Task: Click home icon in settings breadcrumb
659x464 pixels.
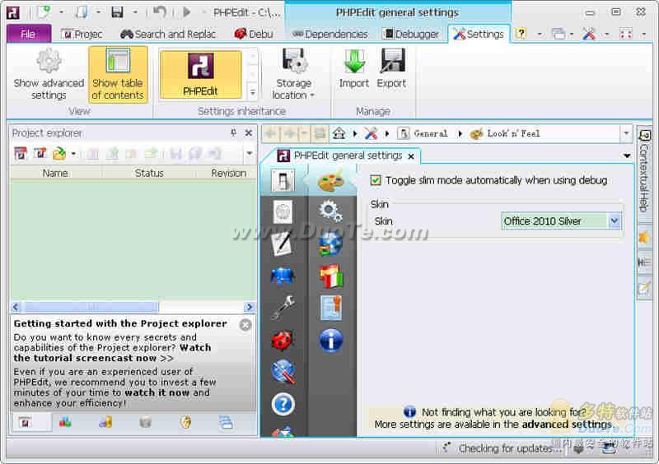Action: [x=339, y=134]
